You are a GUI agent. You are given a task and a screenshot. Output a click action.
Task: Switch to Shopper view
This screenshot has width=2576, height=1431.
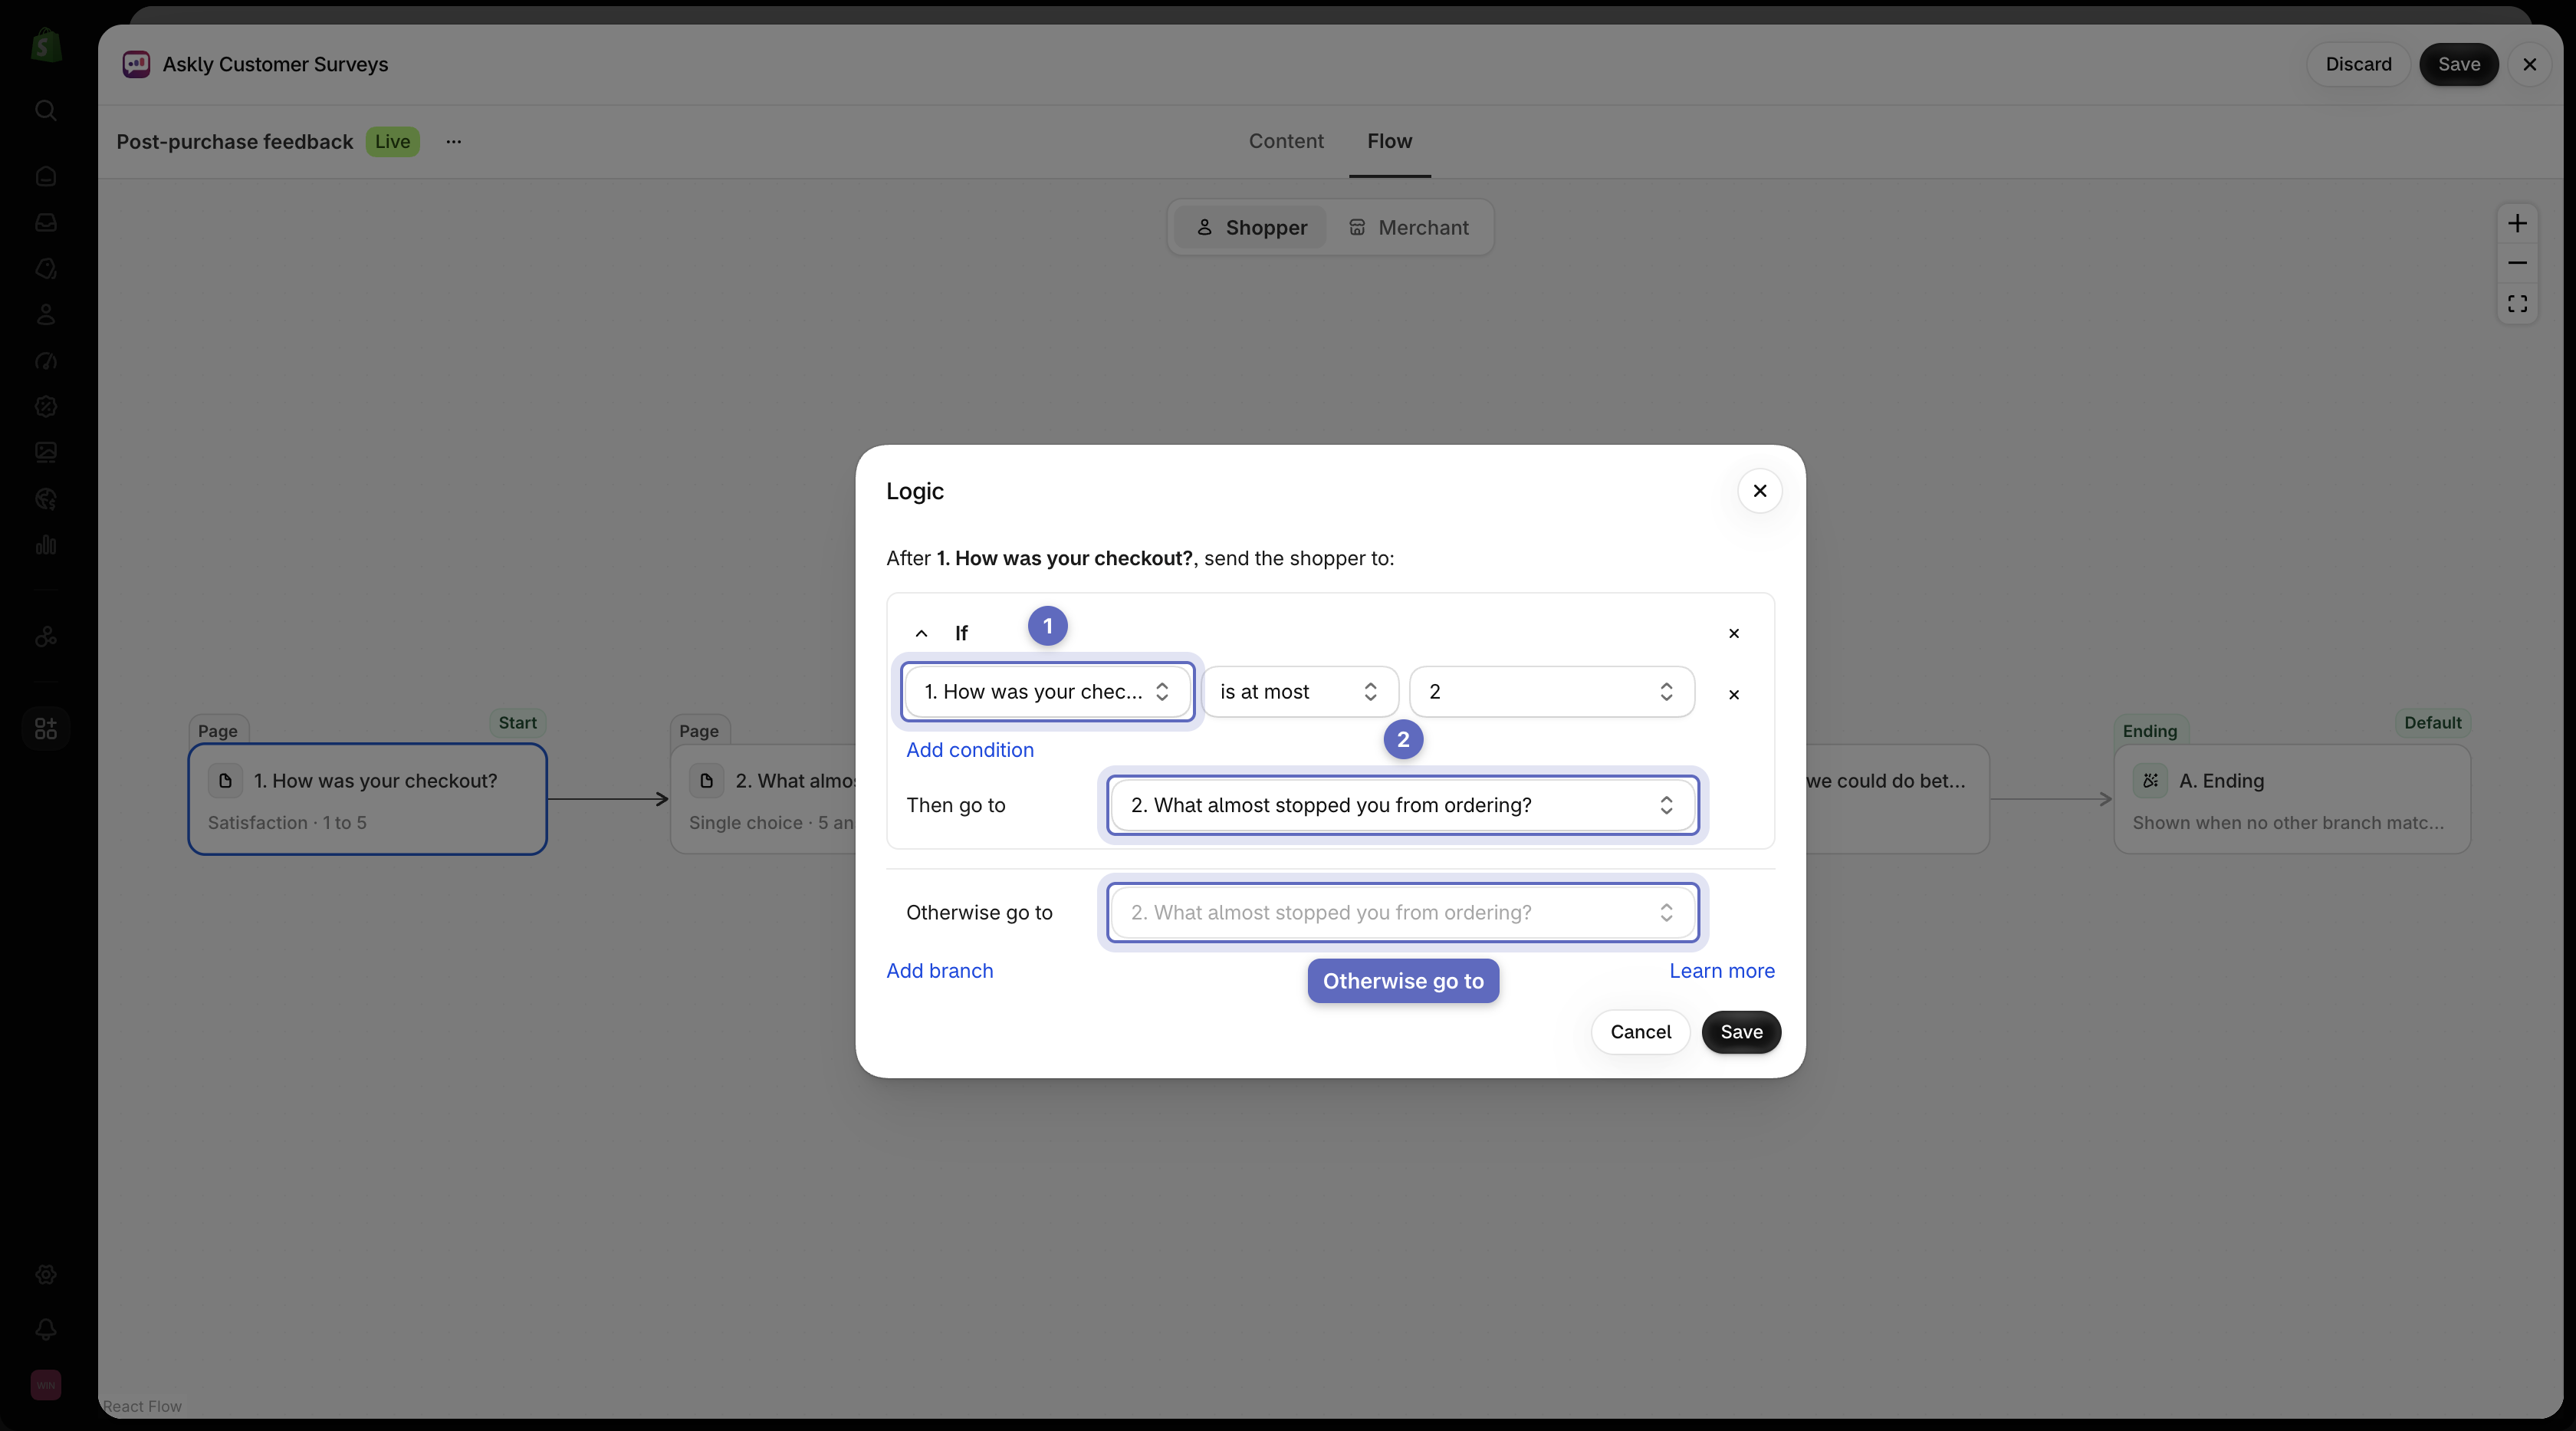click(x=1251, y=227)
